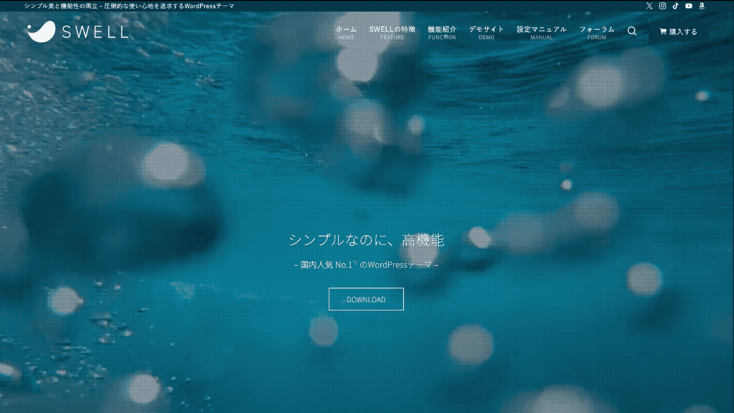Click the シンプルなのに、高機能 hero heading
The image size is (734, 413).
[367, 240]
